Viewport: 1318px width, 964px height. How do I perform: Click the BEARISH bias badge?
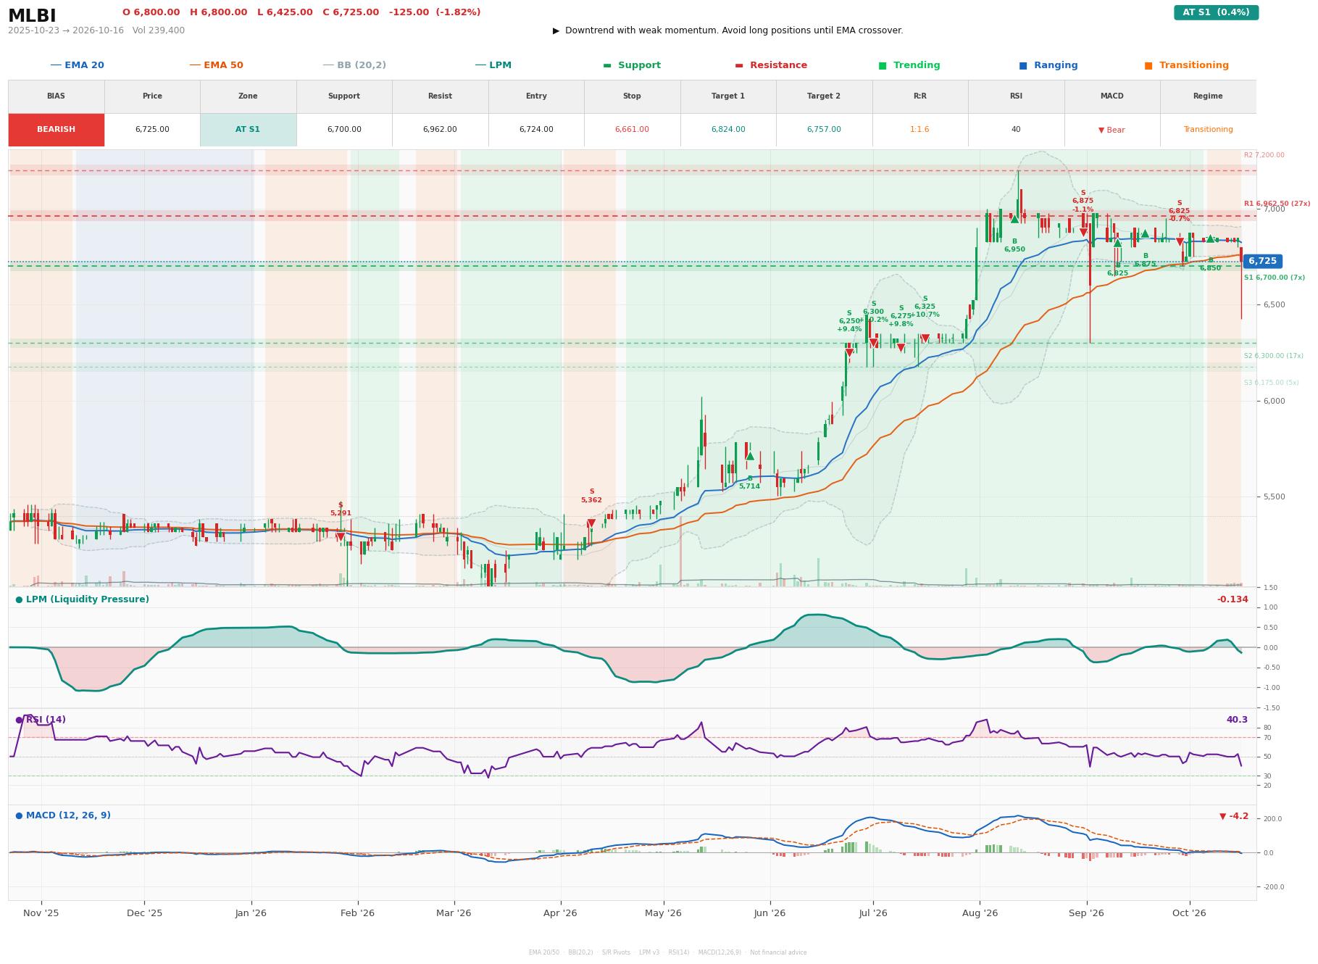(57, 130)
